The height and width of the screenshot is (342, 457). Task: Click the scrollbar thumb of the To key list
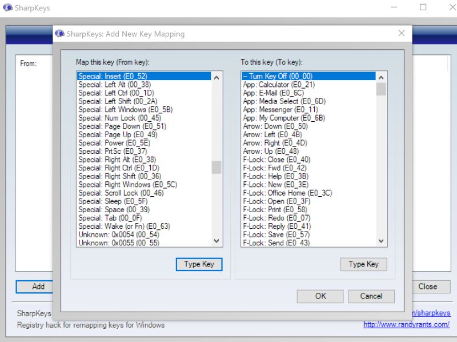381,89
